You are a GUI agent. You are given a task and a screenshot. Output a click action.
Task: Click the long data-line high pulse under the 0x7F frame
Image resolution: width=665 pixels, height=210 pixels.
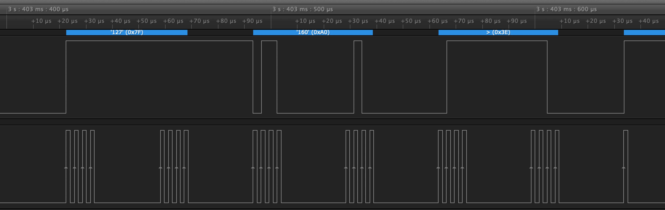tap(159, 77)
